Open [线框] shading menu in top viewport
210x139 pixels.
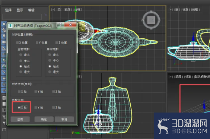(x=78, y=10)
